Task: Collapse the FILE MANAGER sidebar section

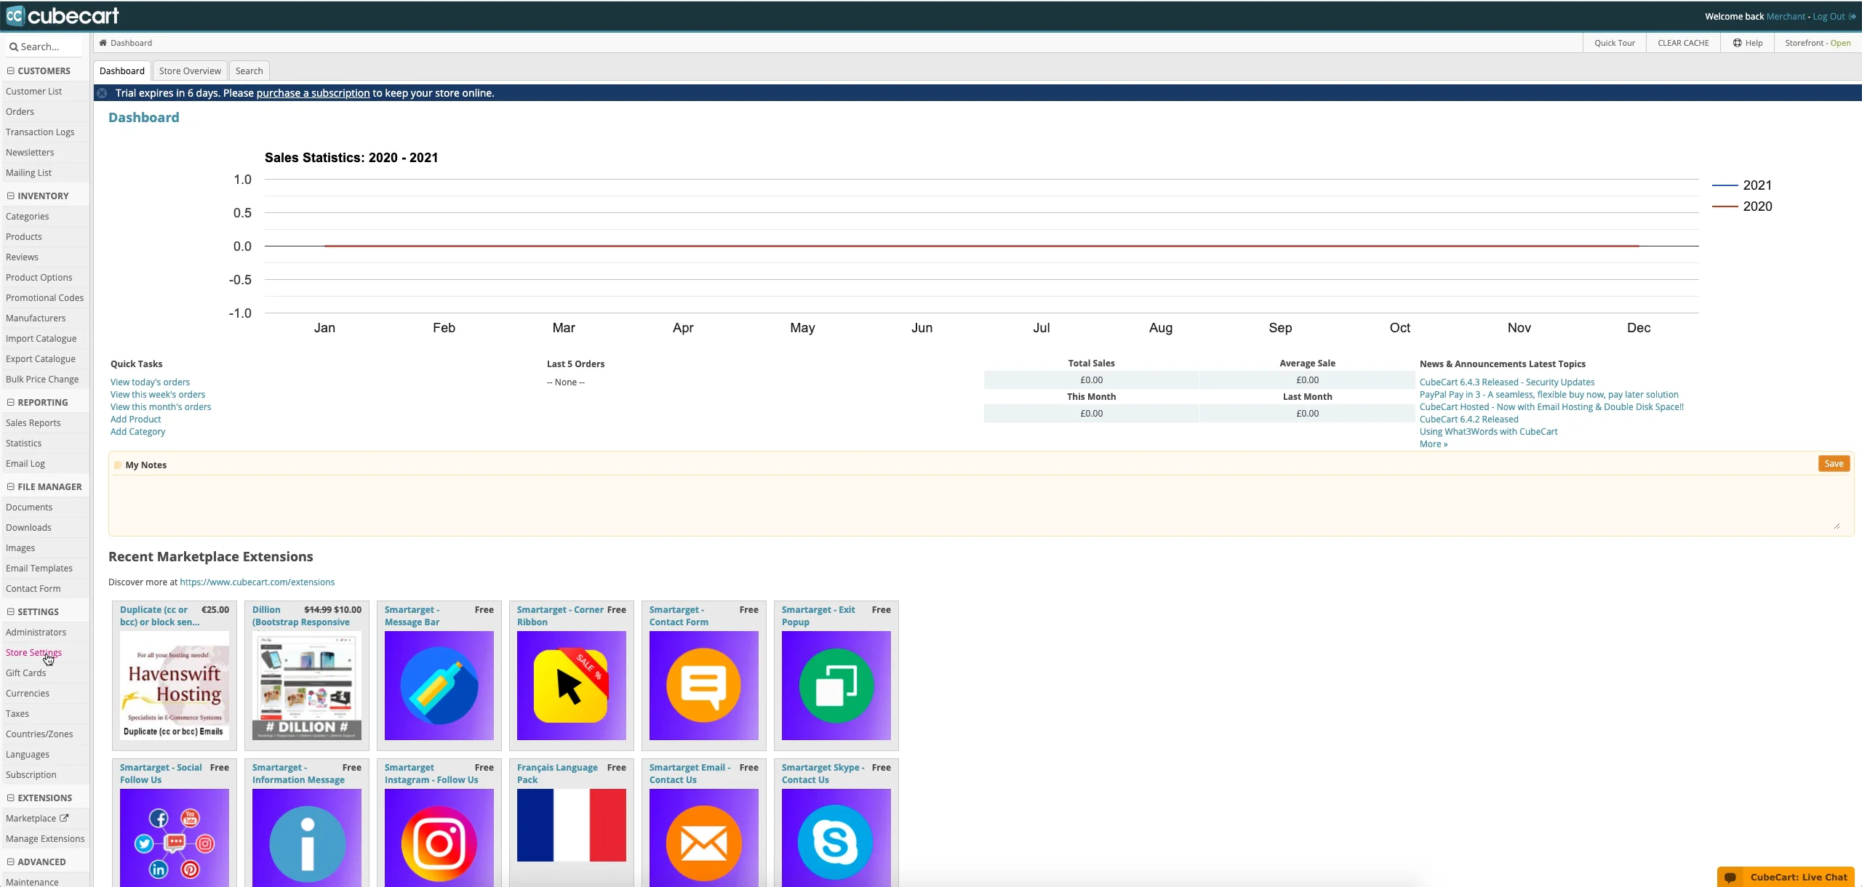Action: (x=11, y=486)
